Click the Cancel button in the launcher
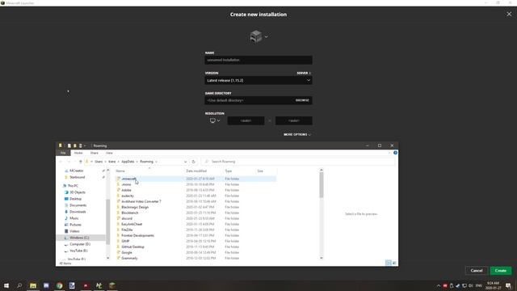This screenshot has width=517, height=291. click(x=476, y=271)
